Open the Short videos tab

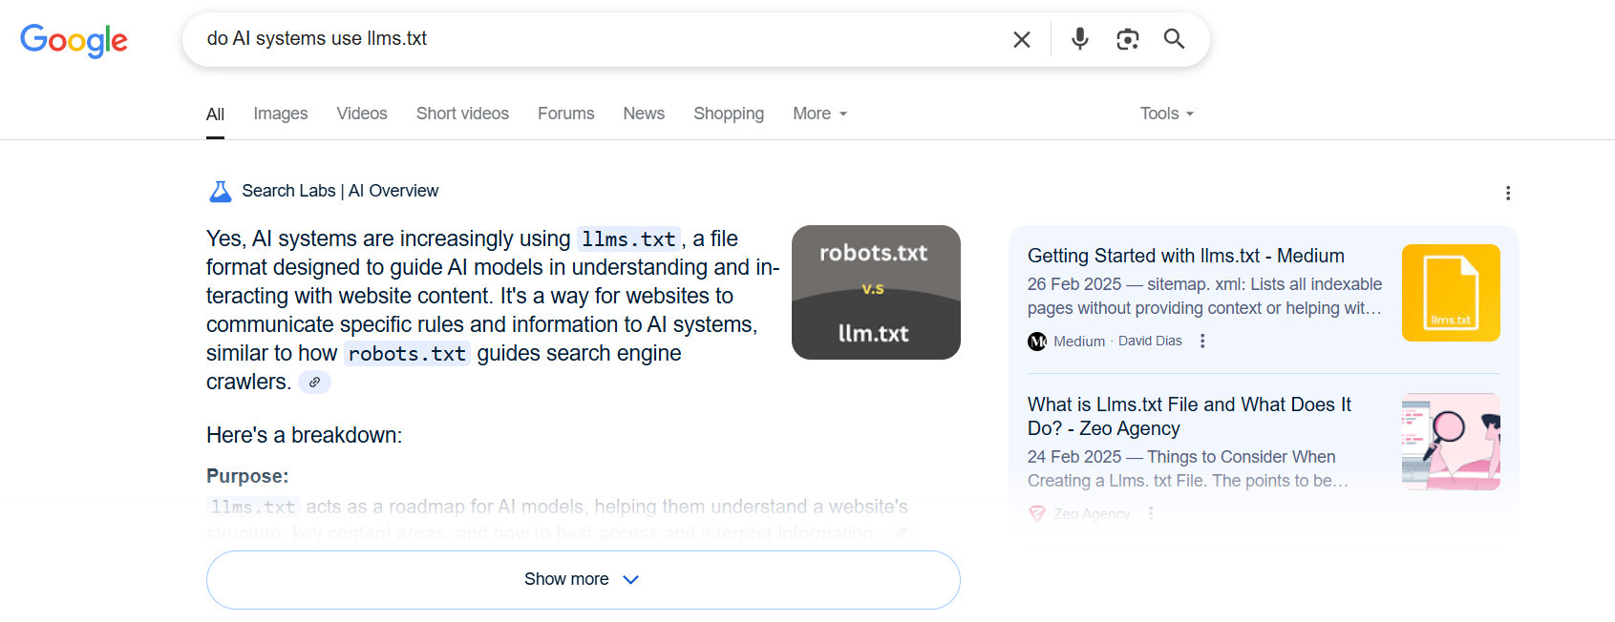pyautogui.click(x=462, y=114)
